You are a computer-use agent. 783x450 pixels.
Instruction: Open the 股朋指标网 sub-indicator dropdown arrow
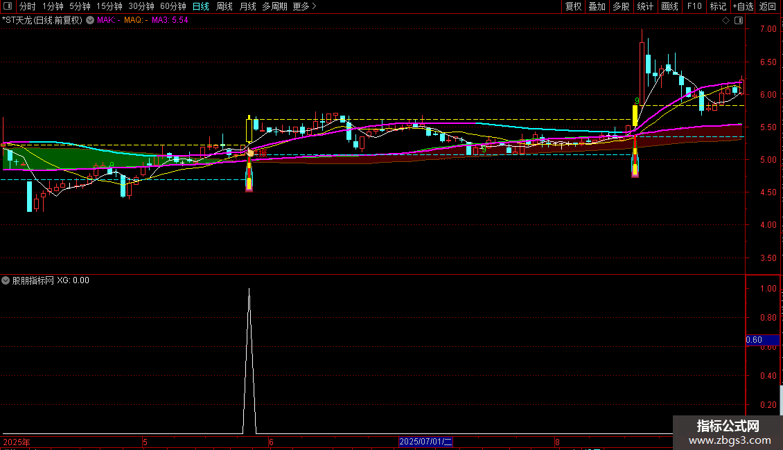click(x=6, y=280)
